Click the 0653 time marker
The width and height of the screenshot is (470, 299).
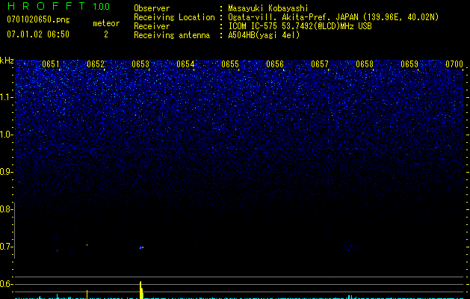point(140,64)
